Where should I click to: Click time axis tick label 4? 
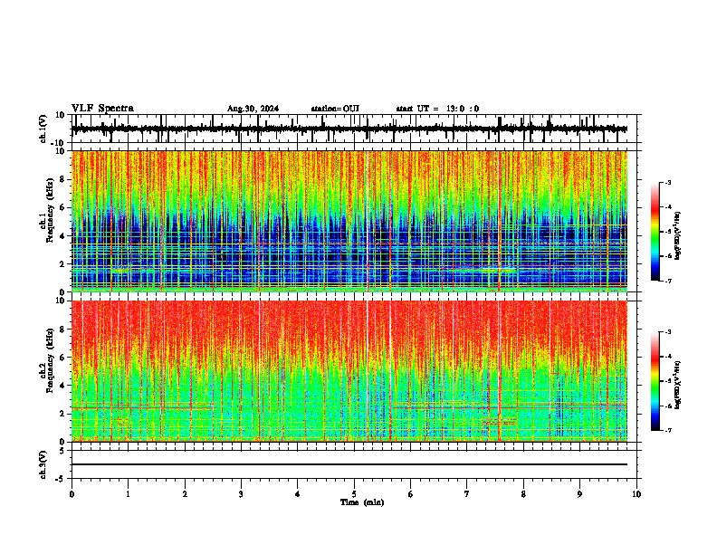(x=298, y=494)
